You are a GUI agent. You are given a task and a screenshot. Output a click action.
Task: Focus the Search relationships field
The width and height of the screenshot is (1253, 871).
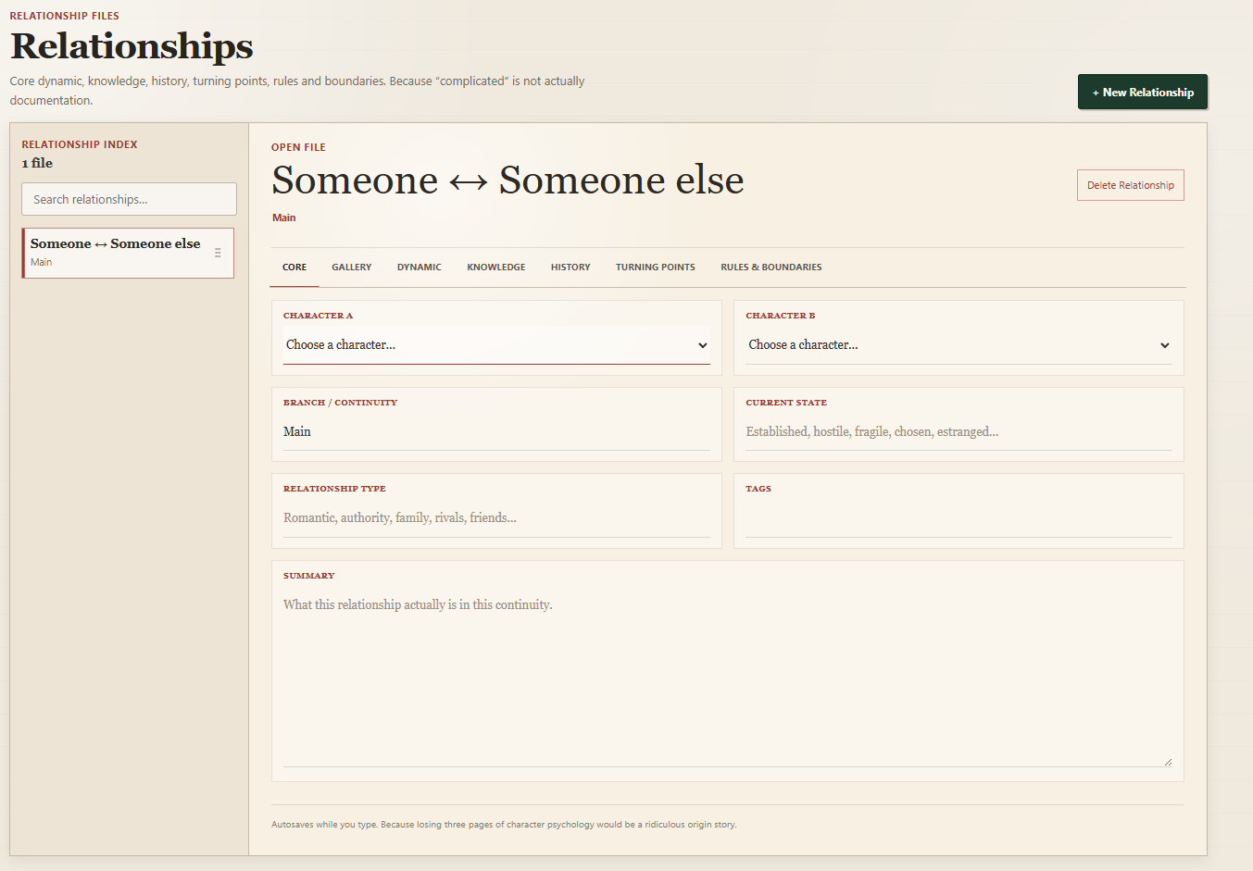tap(129, 199)
